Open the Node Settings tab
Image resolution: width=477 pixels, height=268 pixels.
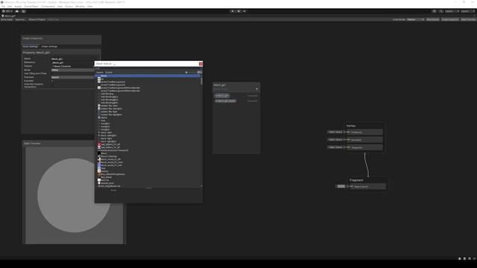(31, 46)
